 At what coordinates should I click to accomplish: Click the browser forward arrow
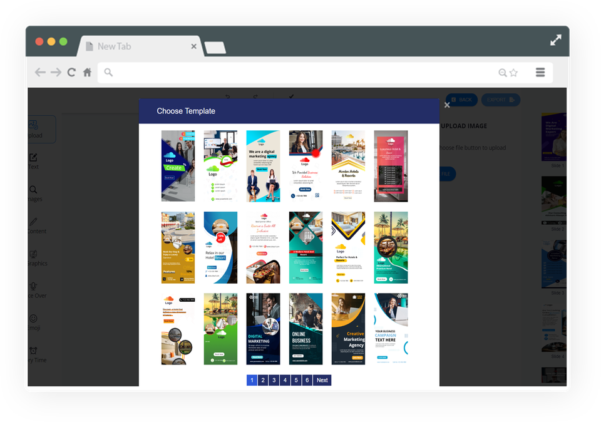[56, 72]
